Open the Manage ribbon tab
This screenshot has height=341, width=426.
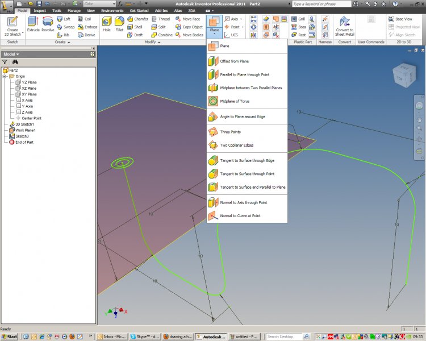click(x=74, y=11)
